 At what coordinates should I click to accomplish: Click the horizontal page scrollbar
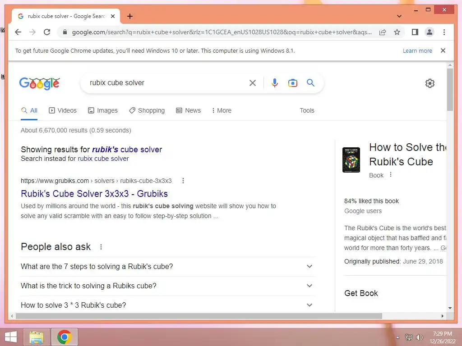pyautogui.click(x=199, y=316)
